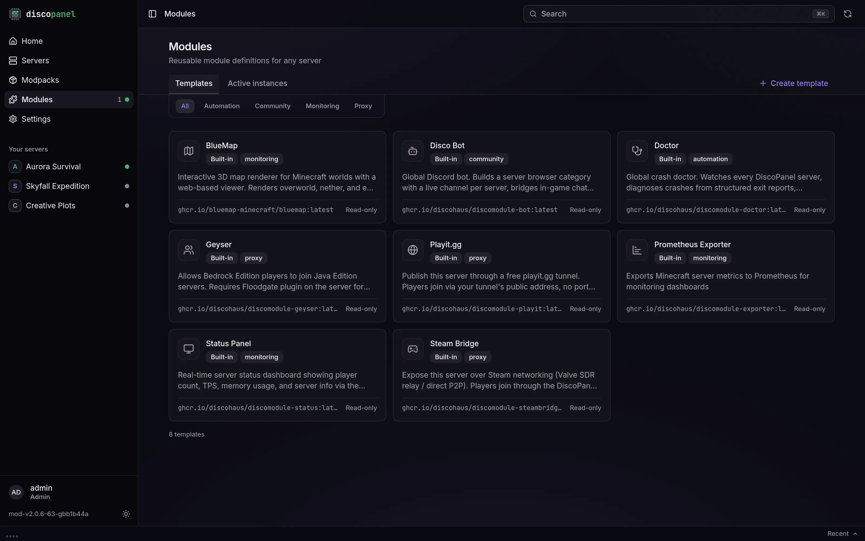Select the Templates tab
The height and width of the screenshot is (541, 865).
pyautogui.click(x=194, y=83)
